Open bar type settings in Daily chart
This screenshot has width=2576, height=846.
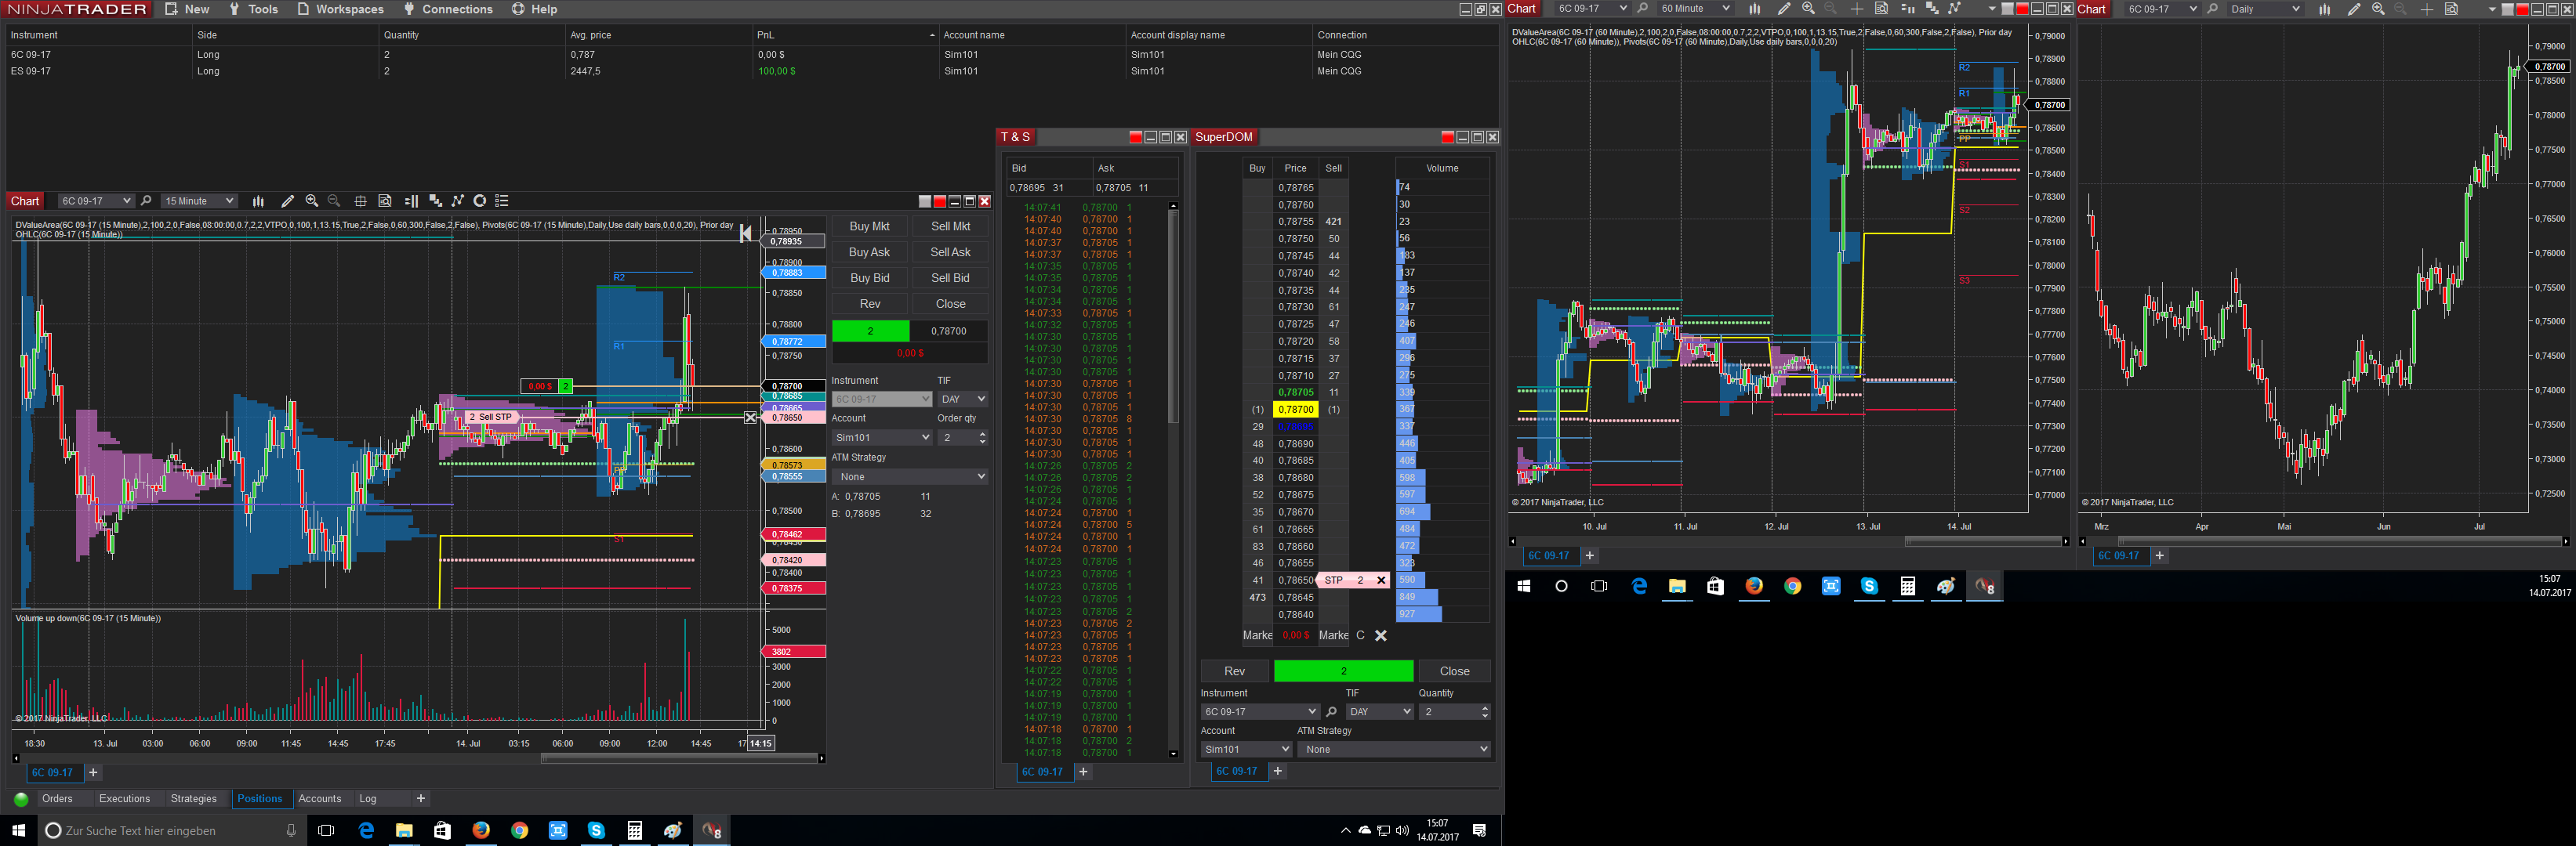point(2325,9)
